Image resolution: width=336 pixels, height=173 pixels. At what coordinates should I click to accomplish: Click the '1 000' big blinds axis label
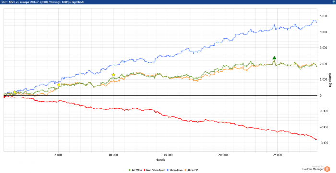(x=324, y=79)
